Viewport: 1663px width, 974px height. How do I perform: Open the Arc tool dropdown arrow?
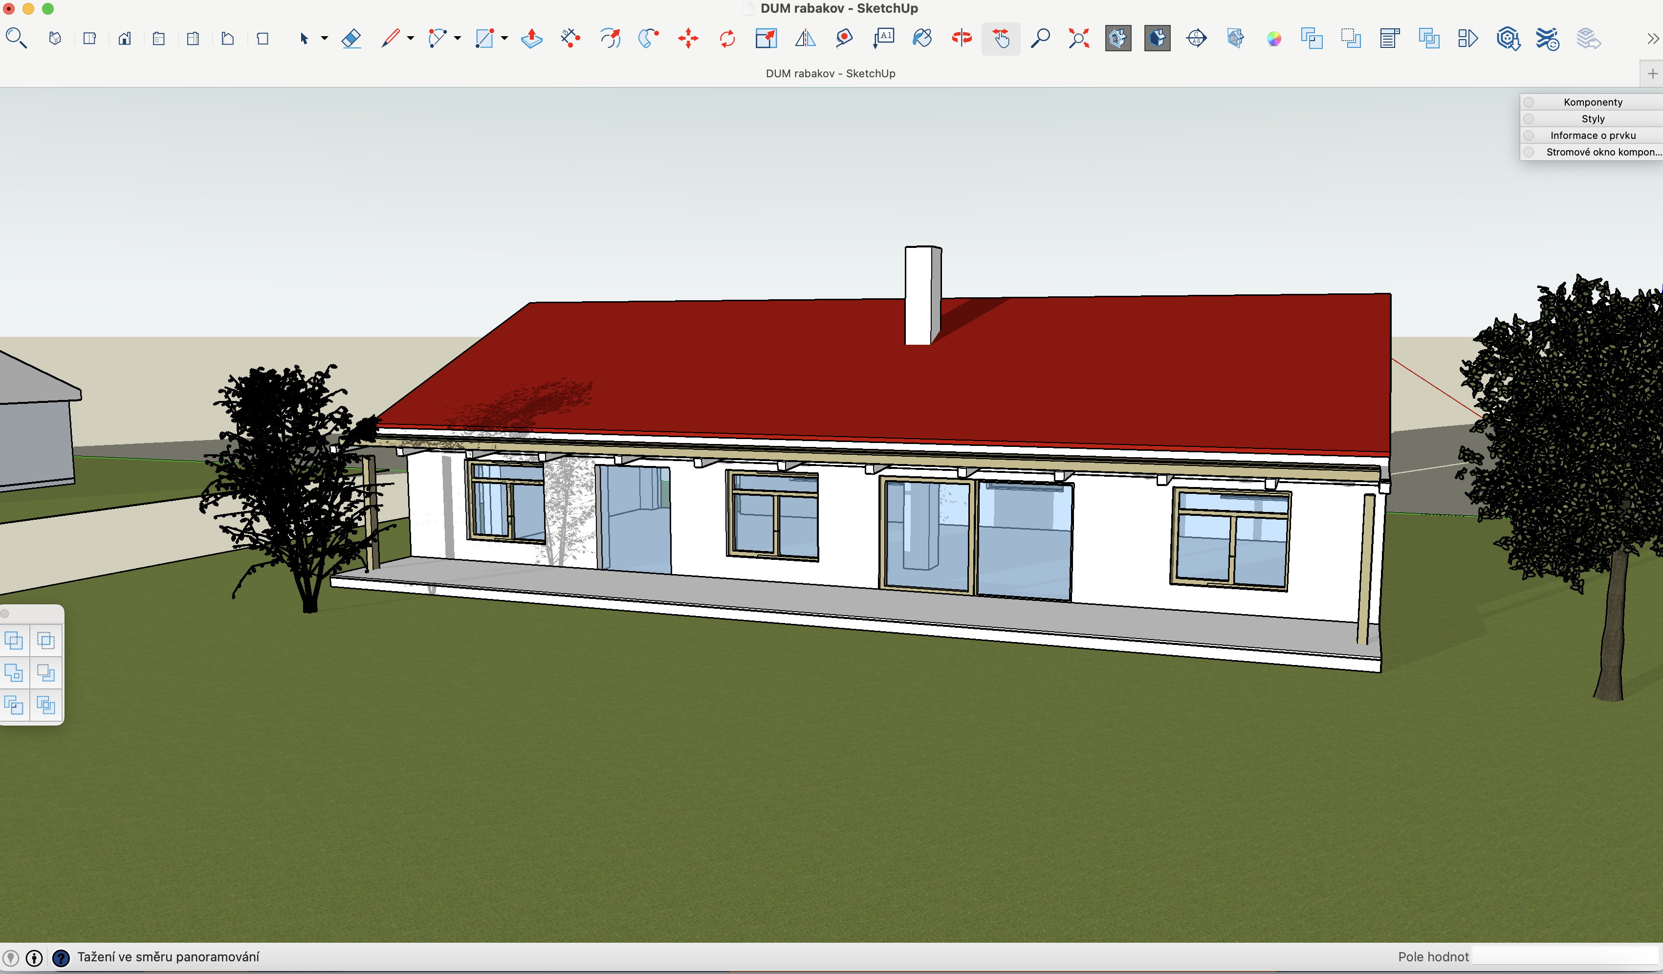pyautogui.click(x=458, y=38)
